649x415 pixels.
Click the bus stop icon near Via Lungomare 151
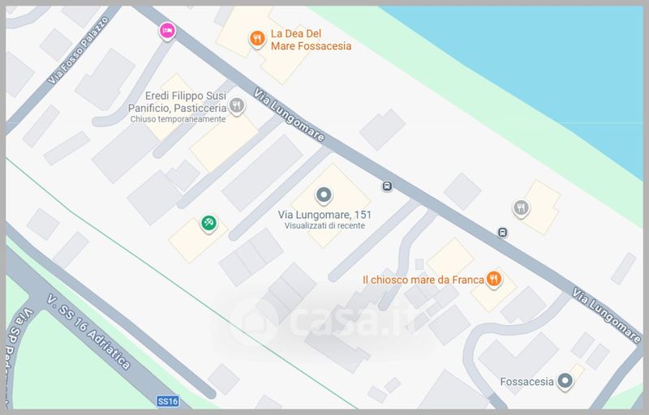pos(387,186)
